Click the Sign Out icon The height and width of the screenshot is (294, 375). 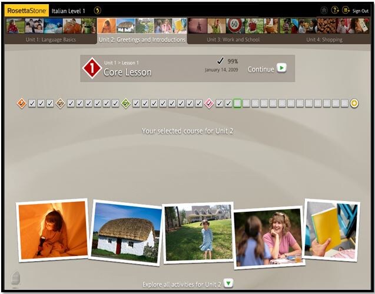346,10
